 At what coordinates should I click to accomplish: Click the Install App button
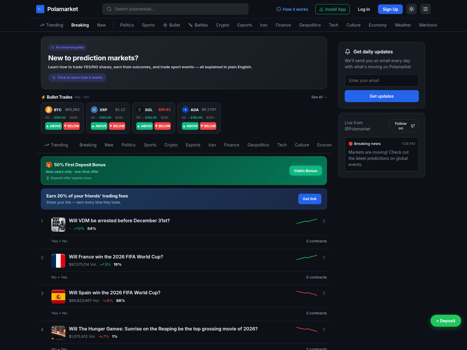(x=332, y=9)
